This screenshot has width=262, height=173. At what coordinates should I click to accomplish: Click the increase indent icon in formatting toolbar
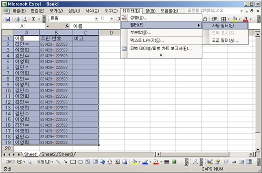[214, 19]
